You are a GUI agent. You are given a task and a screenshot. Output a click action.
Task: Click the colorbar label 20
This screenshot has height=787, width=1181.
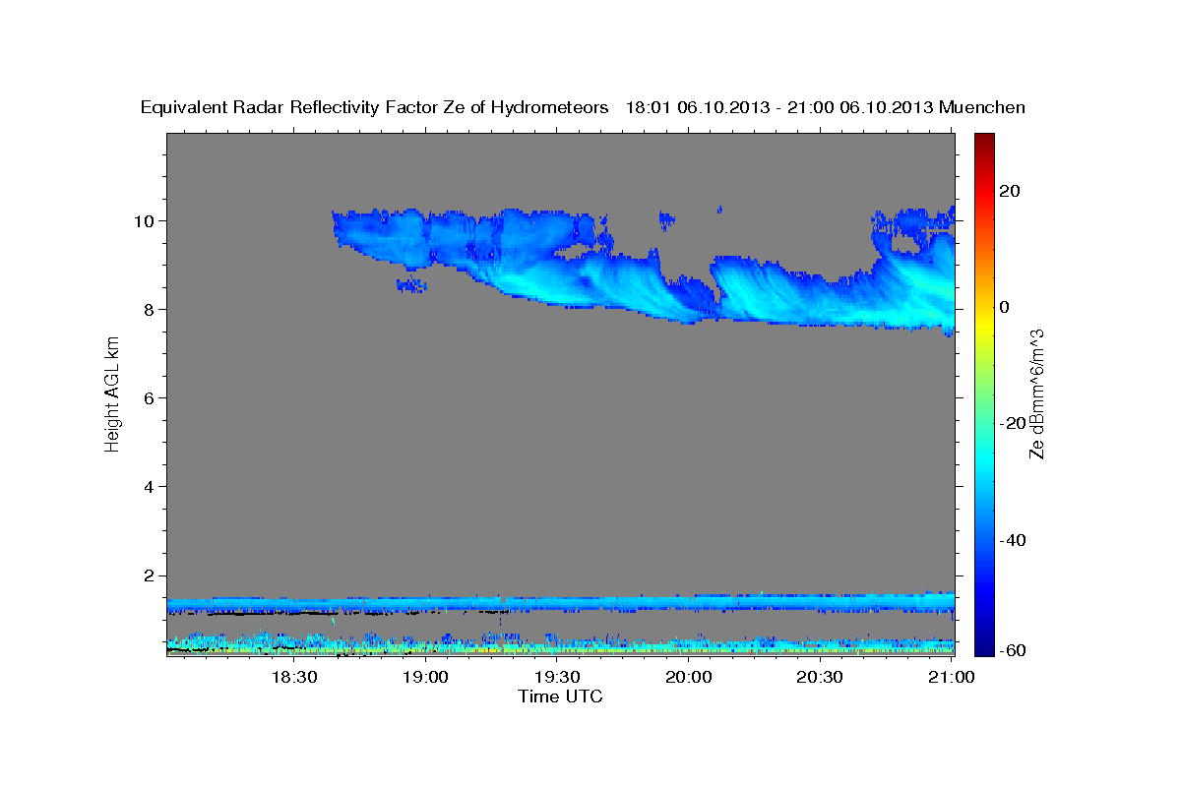(1010, 191)
